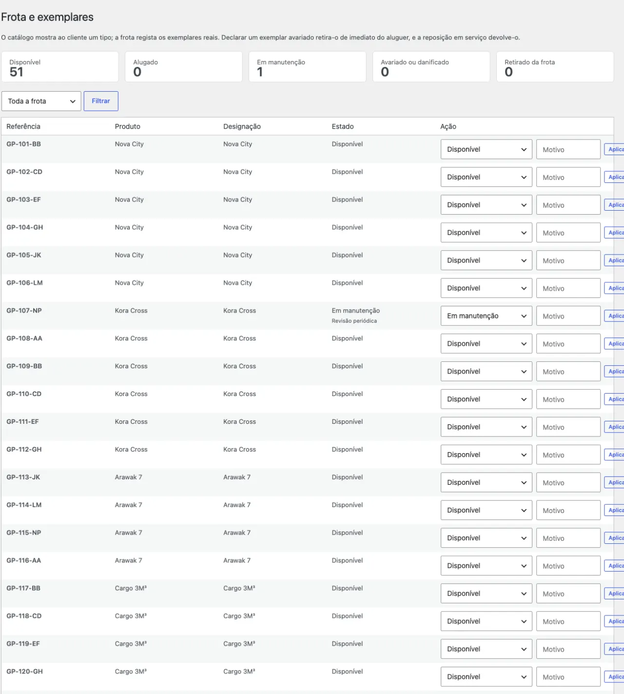Click Nova City designation in GP-105-JK row
The image size is (624, 694).
[x=237, y=255]
